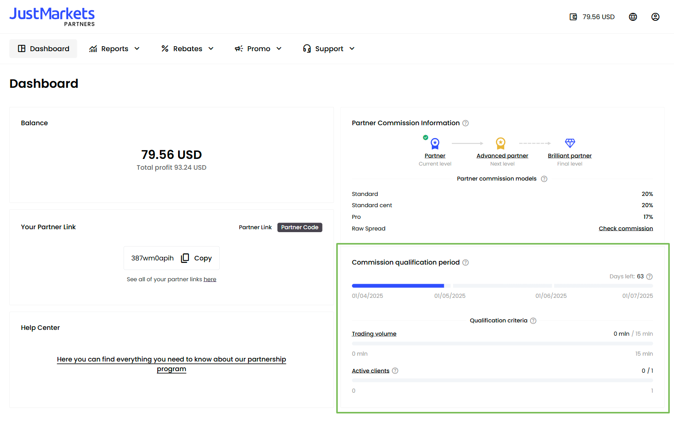Open the Rebates menu

[x=188, y=49]
